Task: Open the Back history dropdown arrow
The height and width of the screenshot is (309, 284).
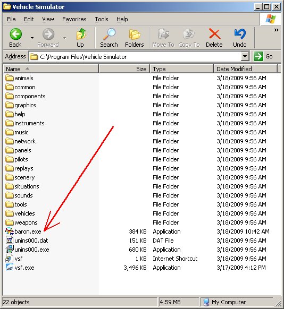Action: pos(32,38)
